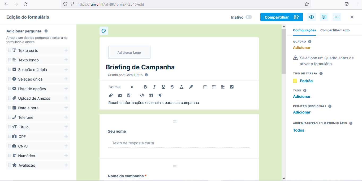This screenshot has height=181, width=362.
Task: Click Adicionar under TAGS
Action: point(302,96)
